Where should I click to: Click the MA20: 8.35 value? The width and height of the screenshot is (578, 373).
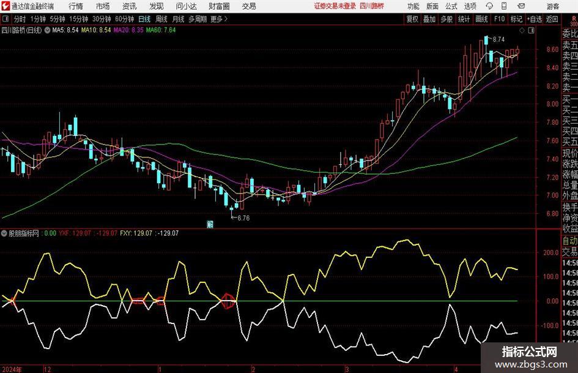[x=128, y=30]
